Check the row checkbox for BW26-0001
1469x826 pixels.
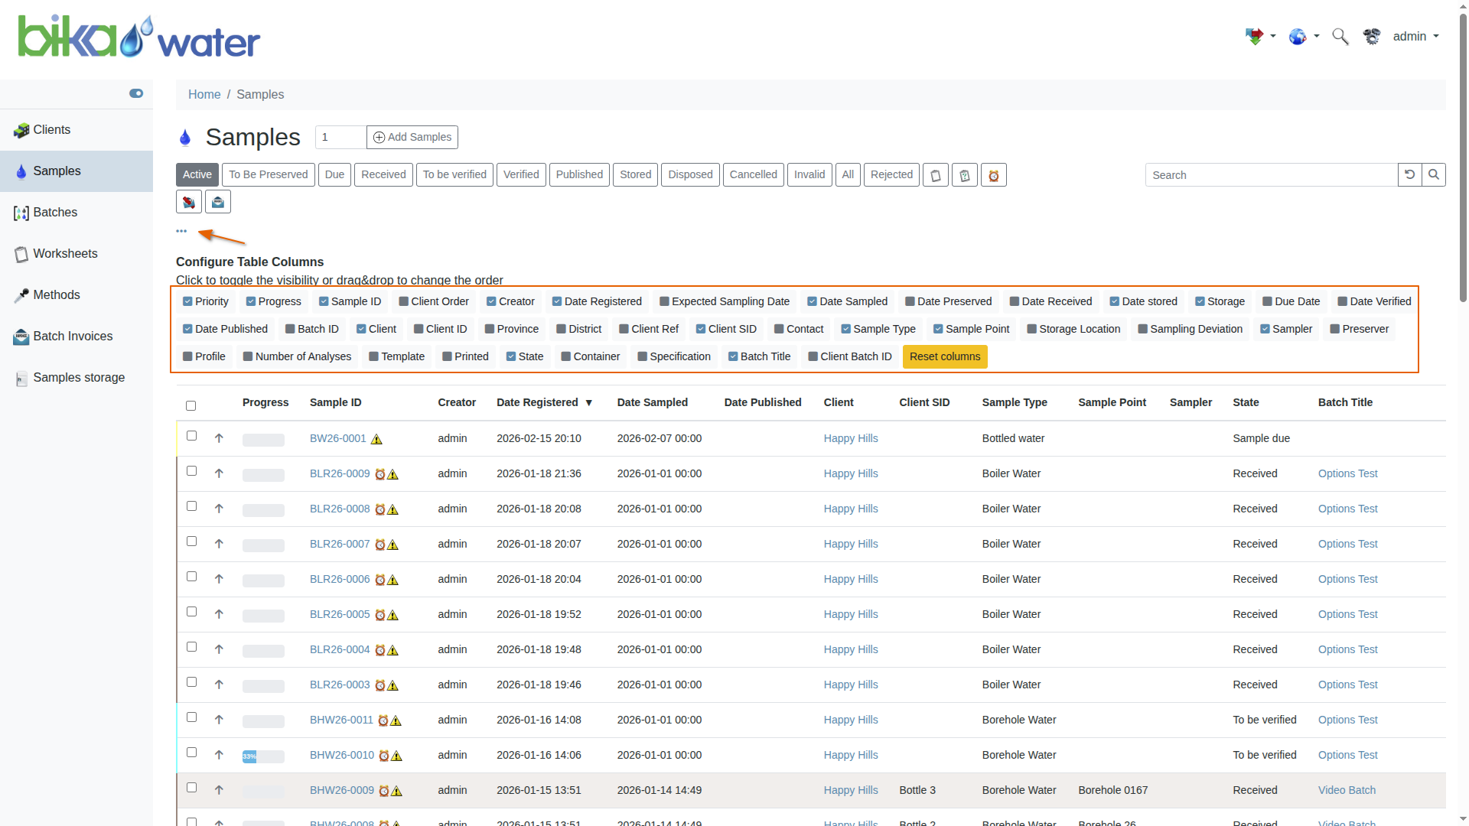tap(191, 436)
